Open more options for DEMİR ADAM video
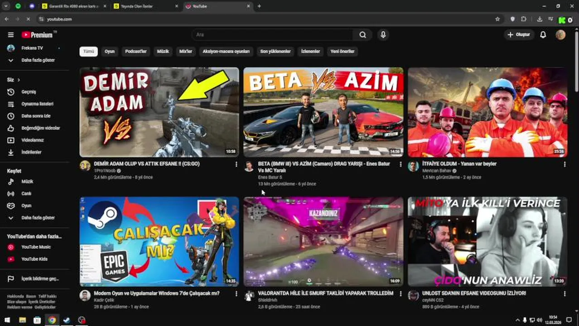This screenshot has height=326, width=579. [236, 164]
